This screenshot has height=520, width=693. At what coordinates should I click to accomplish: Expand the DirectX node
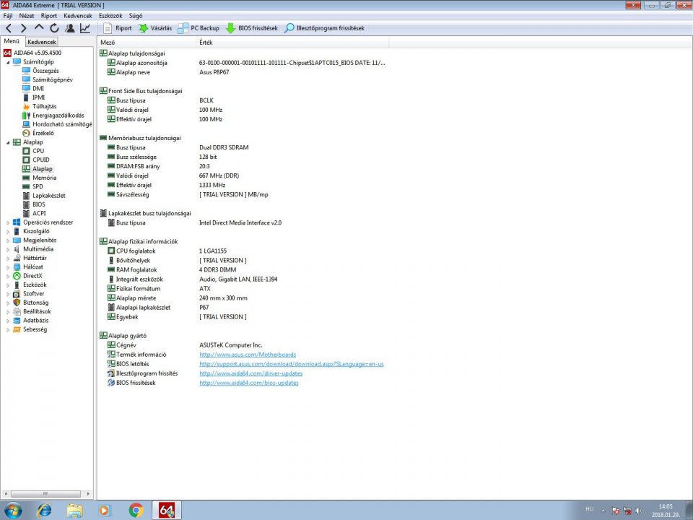pyautogui.click(x=8, y=277)
